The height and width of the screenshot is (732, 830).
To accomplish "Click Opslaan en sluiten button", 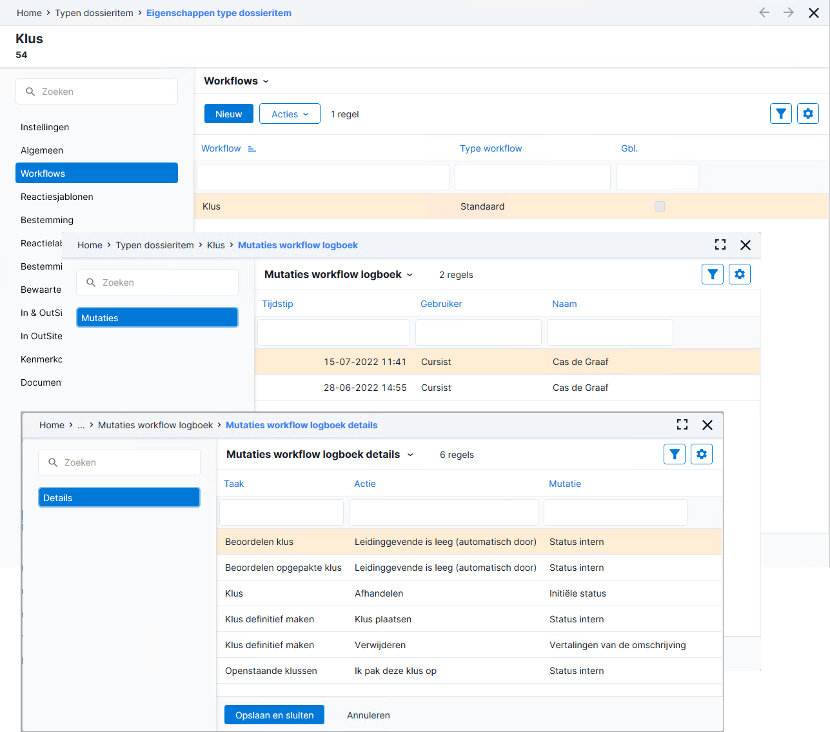I will pyautogui.click(x=274, y=715).
